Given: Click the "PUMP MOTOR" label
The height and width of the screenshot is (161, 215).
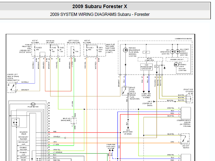Looking at the screenshot, I should pos(33,107).
